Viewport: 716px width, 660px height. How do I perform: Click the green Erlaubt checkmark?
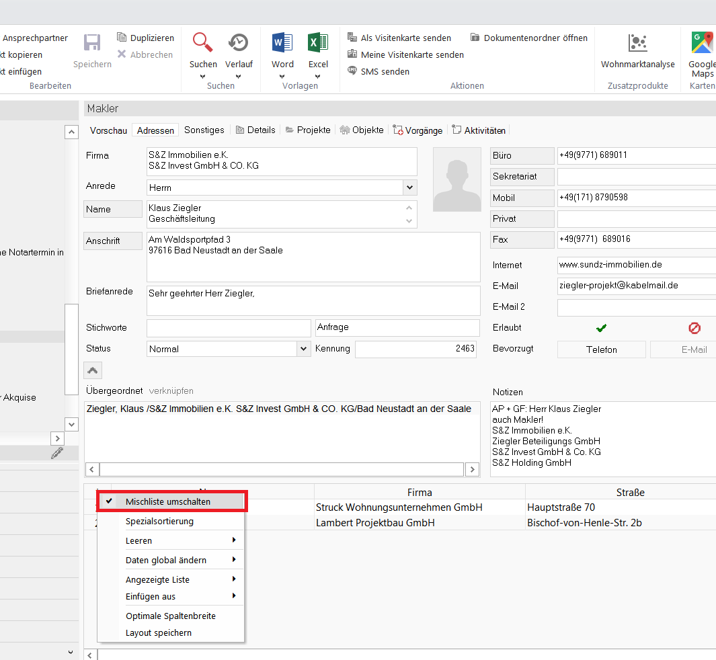pyautogui.click(x=601, y=328)
